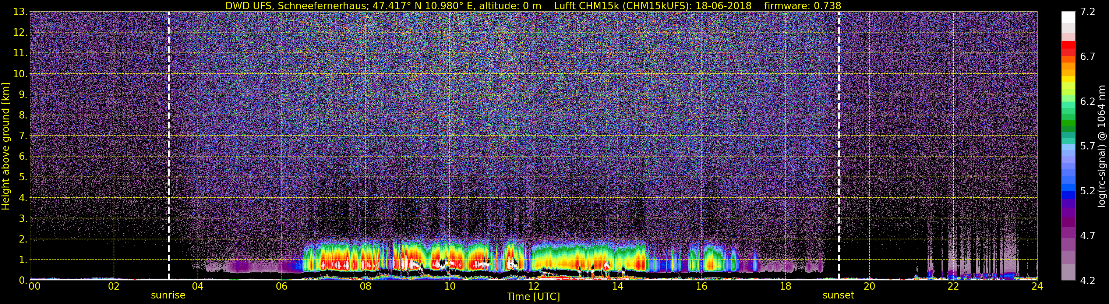This screenshot has width=1109, height=304.
Task: Click the y-axis tick label '8.'
Action: (23, 116)
